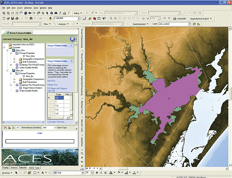Expand Geographic Components under New_hhw

[14, 59]
